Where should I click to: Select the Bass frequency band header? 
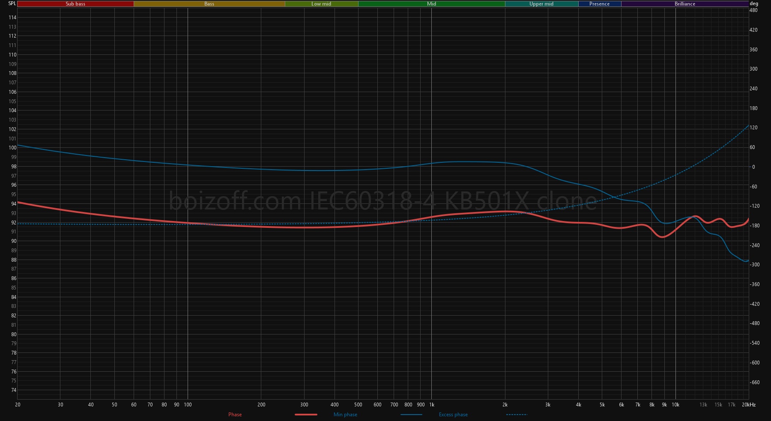[x=209, y=4]
